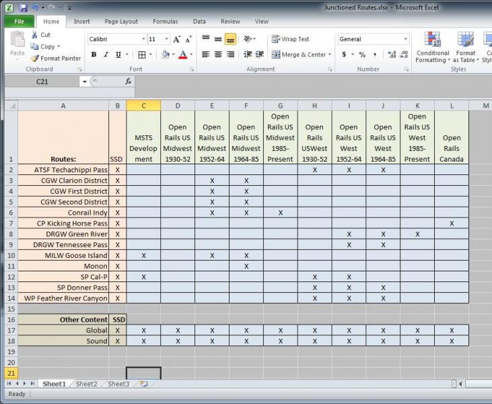
Task: Select row 21 header
Action: 11,373
